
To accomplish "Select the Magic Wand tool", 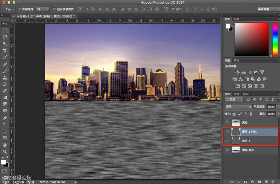I will point(5,44).
